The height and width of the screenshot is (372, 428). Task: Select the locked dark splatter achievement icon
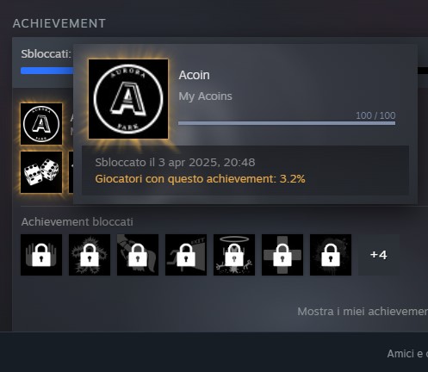(x=331, y=255)
